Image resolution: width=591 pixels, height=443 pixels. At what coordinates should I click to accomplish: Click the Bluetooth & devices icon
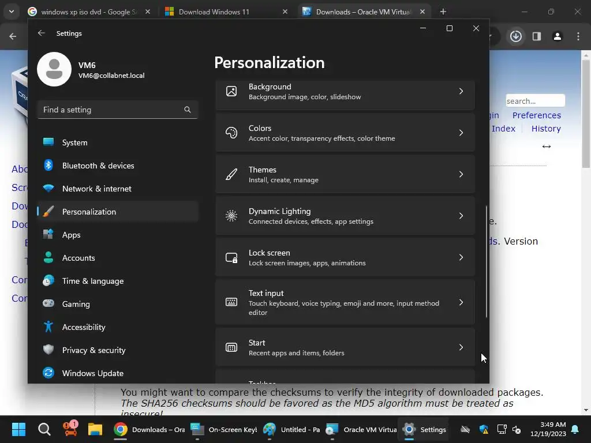[48, 165]
